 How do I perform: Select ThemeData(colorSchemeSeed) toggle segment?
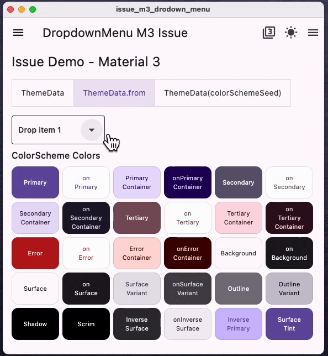(223, 93)
